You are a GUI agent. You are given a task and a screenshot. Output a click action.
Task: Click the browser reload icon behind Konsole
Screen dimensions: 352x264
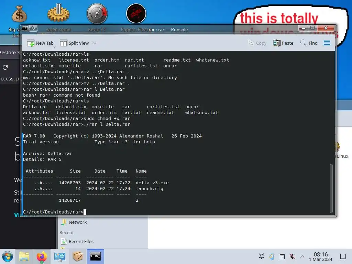click(5, 67)
